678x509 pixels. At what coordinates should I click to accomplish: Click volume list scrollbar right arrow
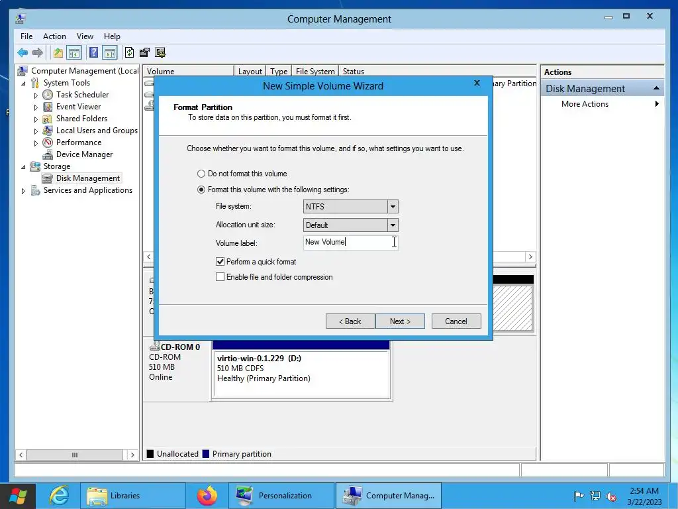[530, 256]
